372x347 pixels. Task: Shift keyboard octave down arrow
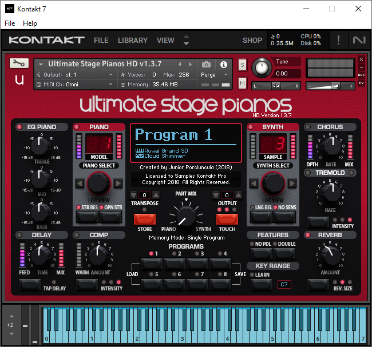tap(11, 334)
